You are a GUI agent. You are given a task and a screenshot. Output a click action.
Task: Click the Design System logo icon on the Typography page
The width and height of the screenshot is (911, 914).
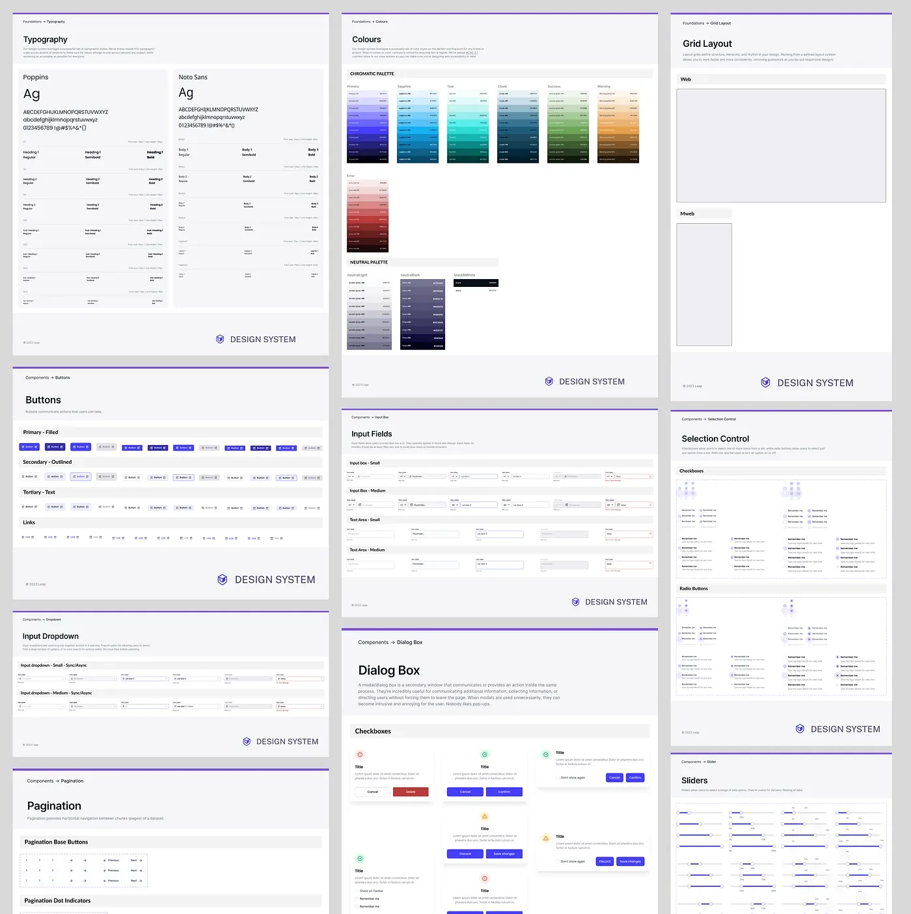click(x=220, y=339)
